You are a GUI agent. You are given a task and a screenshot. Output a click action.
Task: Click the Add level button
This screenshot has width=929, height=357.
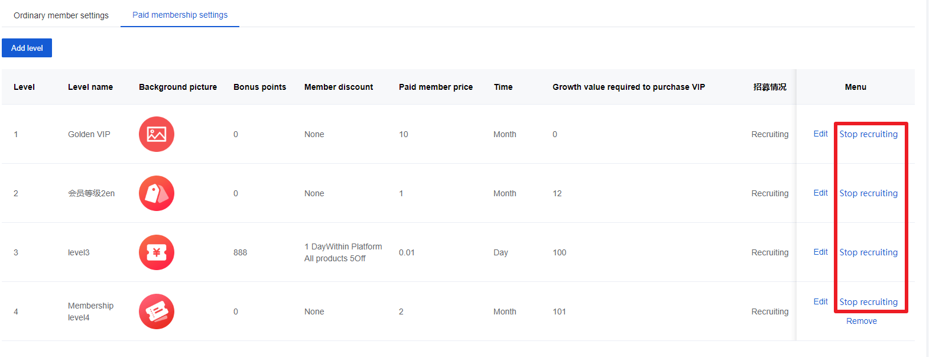(27, 48)
